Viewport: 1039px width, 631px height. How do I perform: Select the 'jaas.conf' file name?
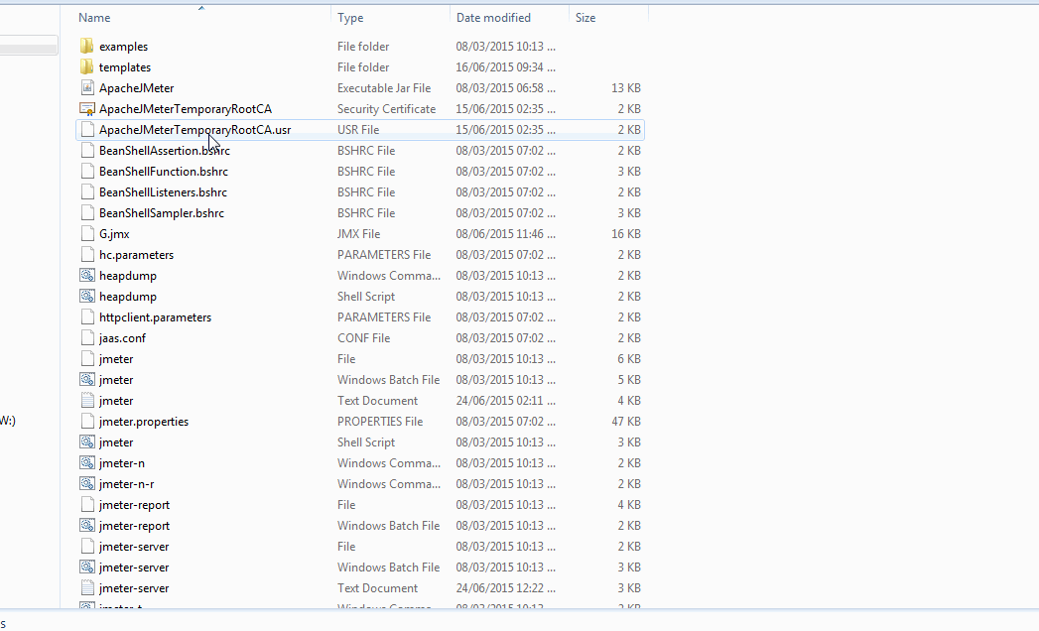122,338
